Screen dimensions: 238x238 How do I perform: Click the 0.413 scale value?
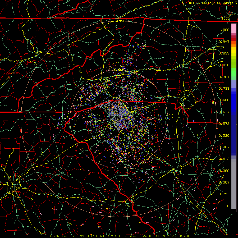pos(224,159)
